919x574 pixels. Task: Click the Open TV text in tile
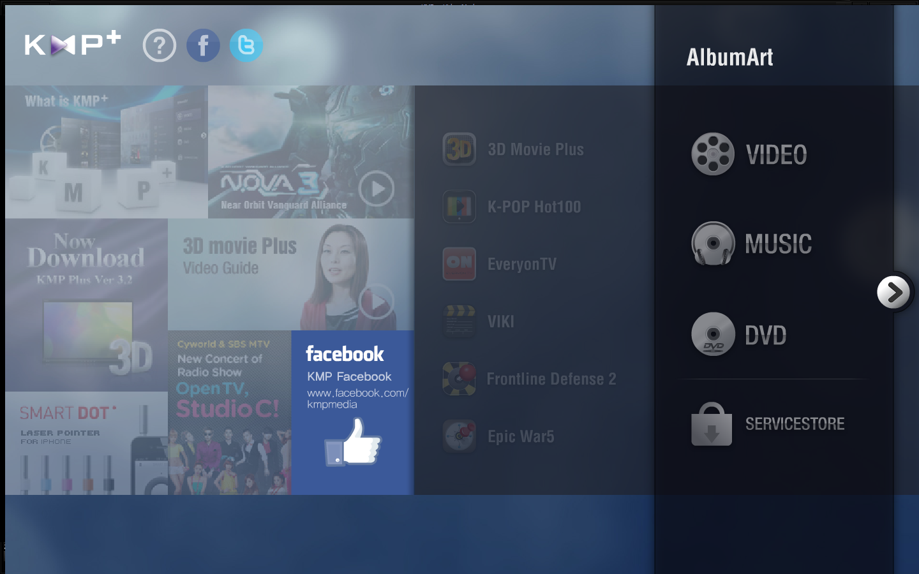point(213,388)
